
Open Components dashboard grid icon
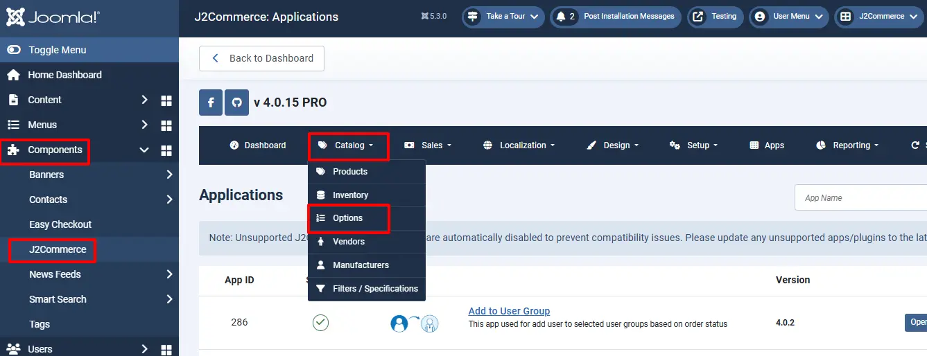click(166, 150)
